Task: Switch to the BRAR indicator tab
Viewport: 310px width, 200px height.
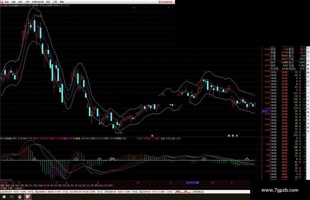Action: point(41,186)
